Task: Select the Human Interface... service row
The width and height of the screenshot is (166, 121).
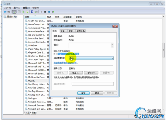Action: (37, 32)
